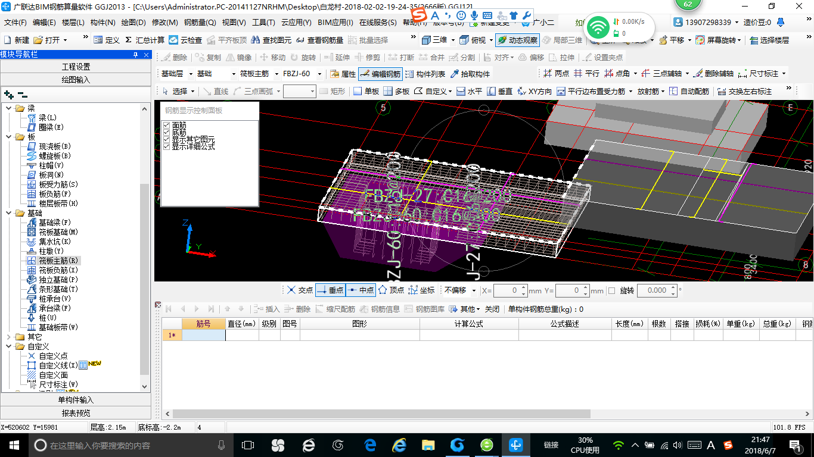
Task: Click 关闭 in rebar edit toolbar
Action: (x=492, y=309)
